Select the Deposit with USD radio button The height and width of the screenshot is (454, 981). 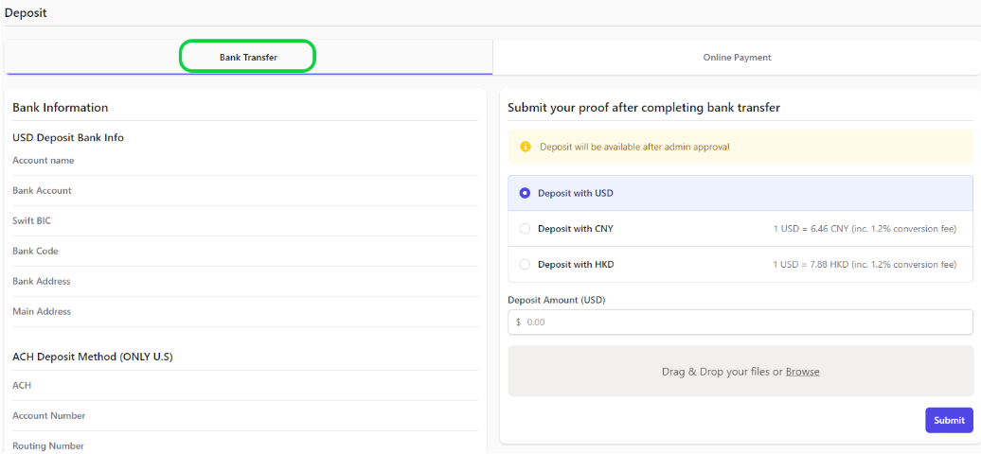point(525,193)
